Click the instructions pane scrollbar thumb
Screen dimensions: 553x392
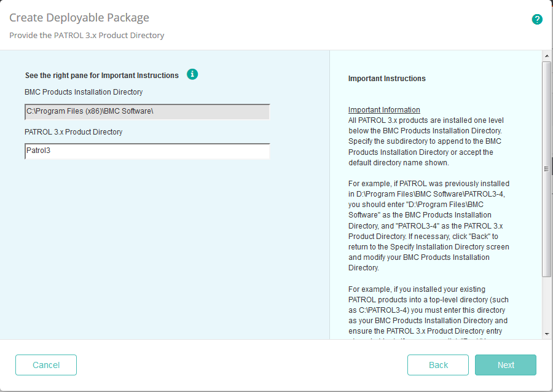click(546, 168)
